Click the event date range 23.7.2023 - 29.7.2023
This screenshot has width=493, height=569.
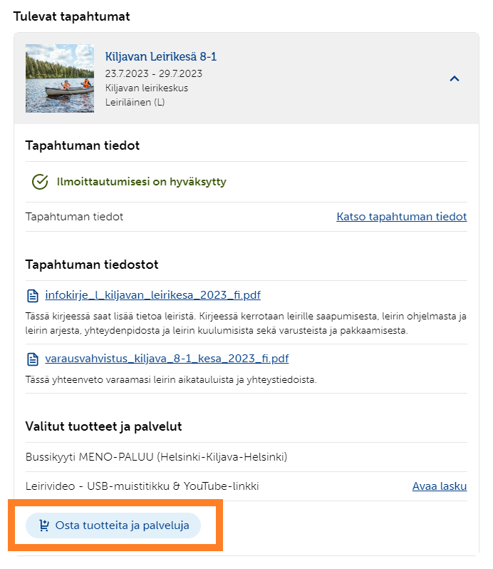click(154, 73)
